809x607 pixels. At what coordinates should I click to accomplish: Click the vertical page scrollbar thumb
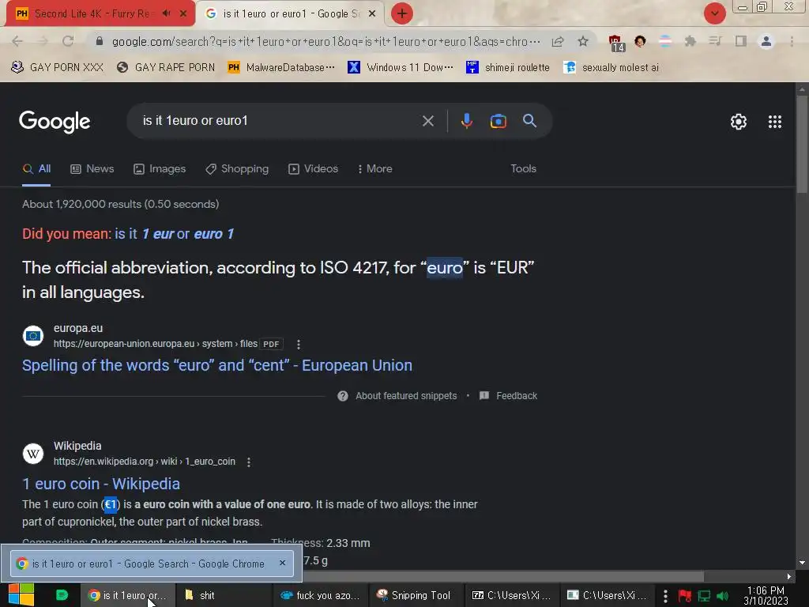(x=801, y=145)
